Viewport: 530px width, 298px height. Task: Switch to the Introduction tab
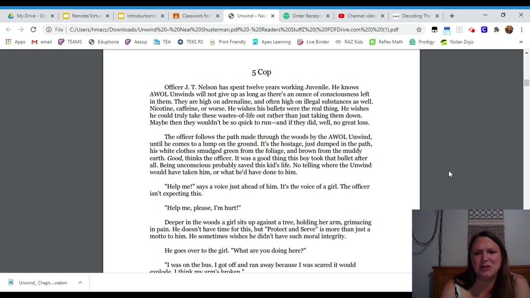click(138, 16)
